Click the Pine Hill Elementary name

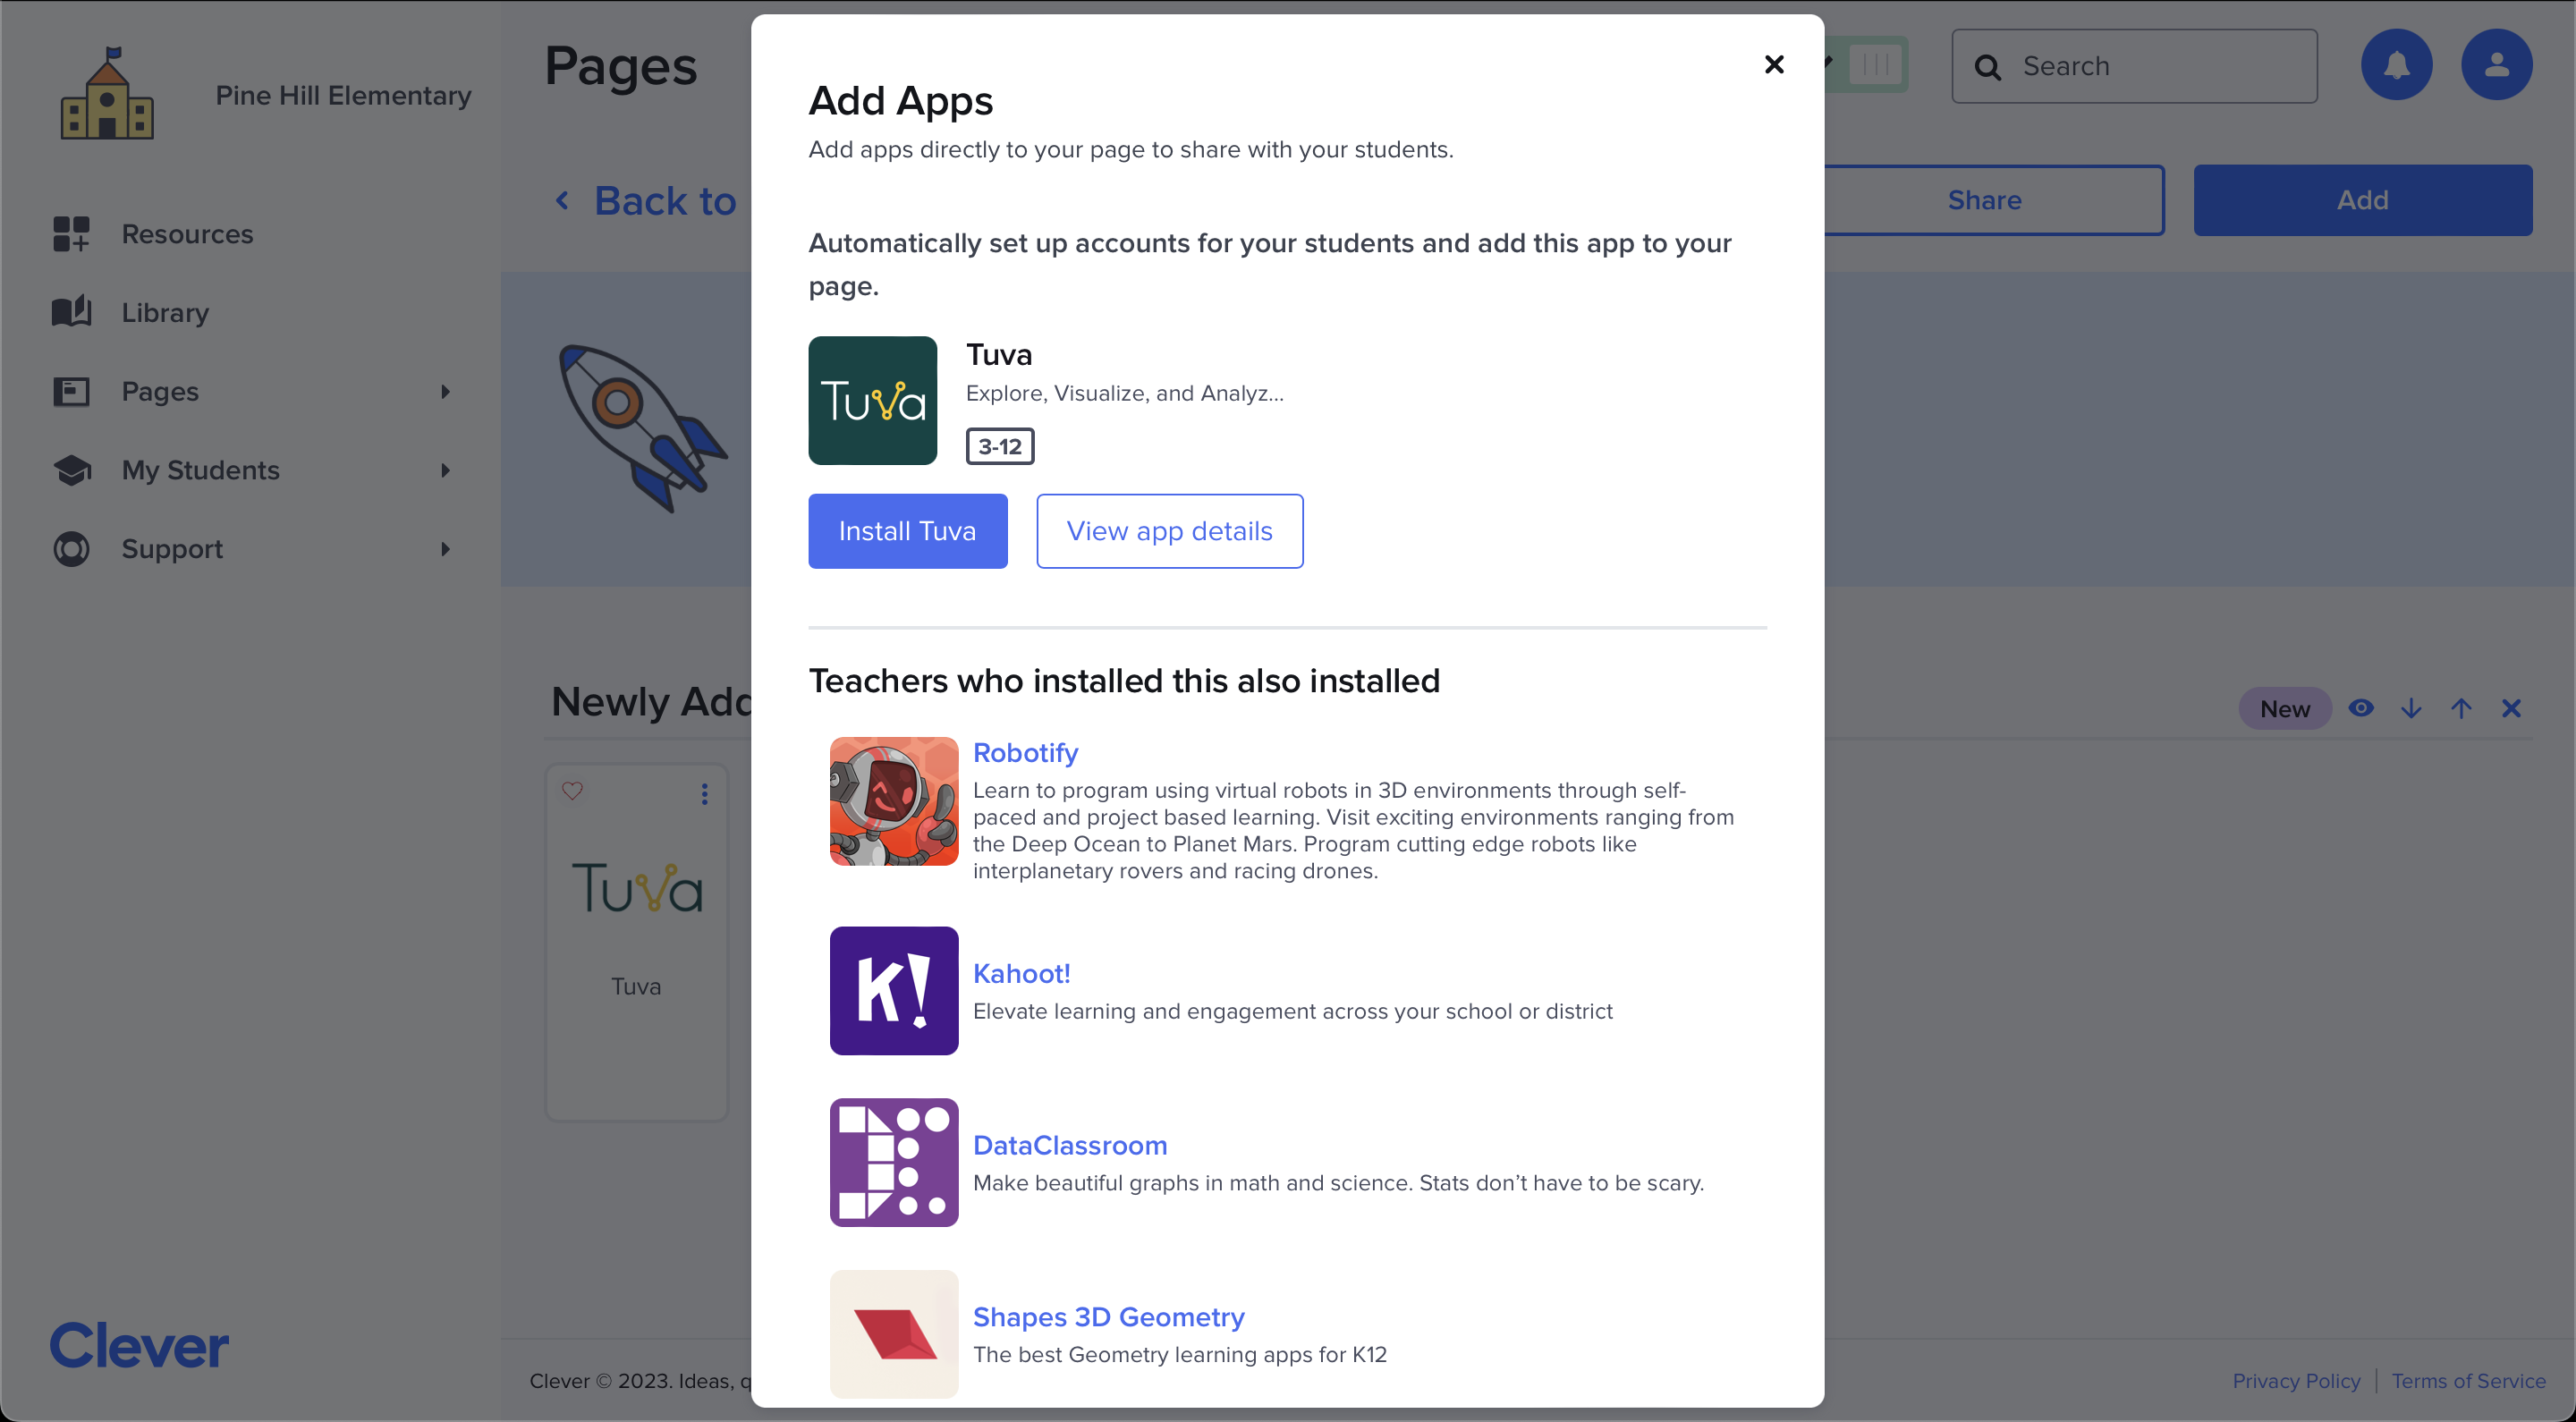pos(343,95)
